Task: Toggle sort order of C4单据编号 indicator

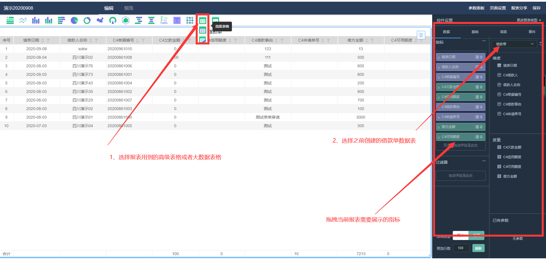Action: point(482,77)
